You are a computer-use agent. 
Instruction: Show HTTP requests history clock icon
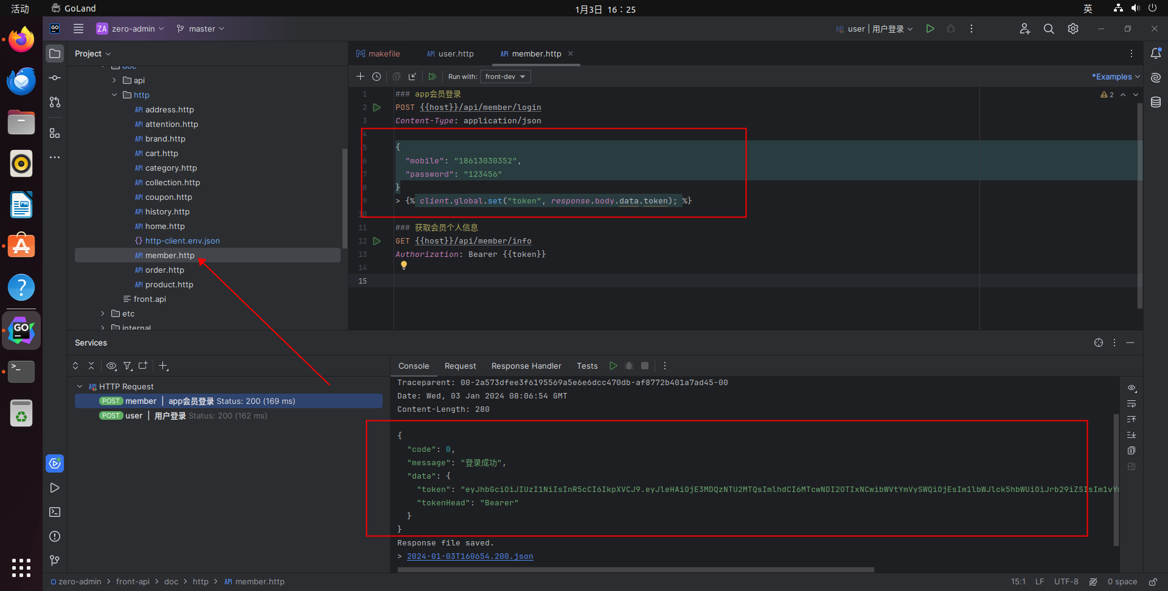pyautogui.click(x=377, y=77)
